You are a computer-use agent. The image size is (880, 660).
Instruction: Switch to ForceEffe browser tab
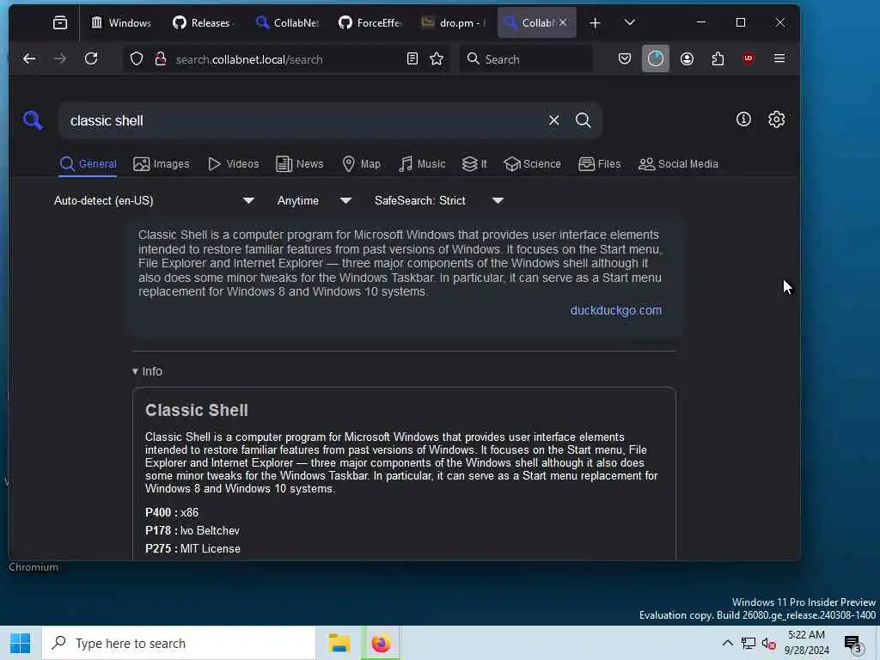pyautogui.click(x=370, y=22)
